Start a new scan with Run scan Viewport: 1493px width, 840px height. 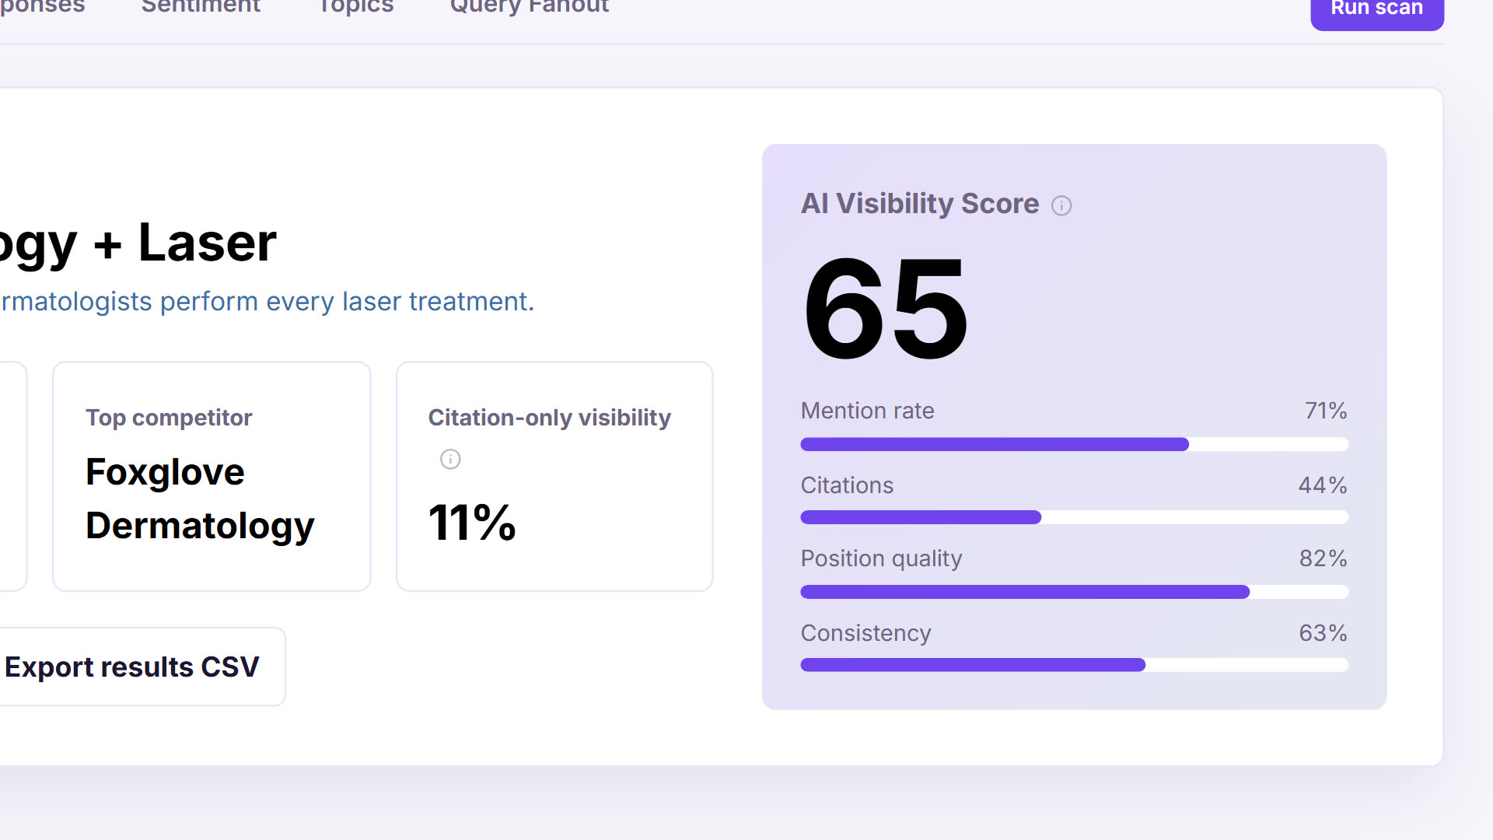tap(1377, 9)
